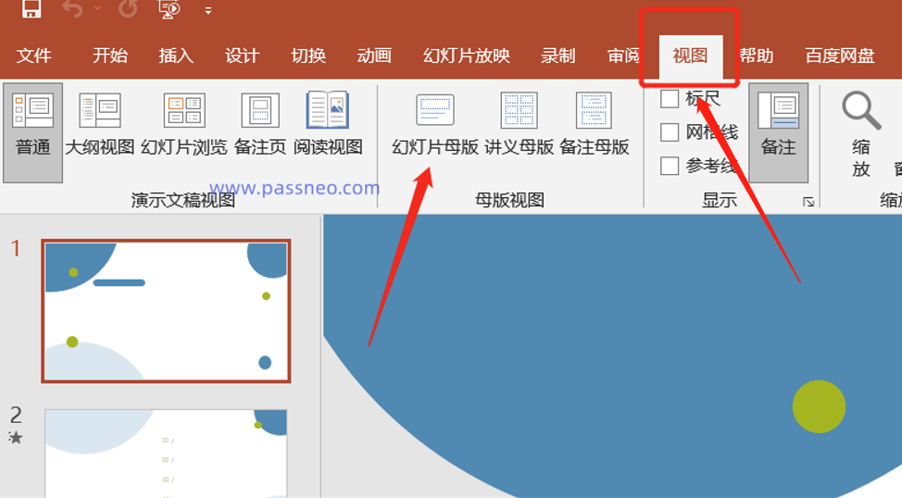Start slideshow from beginning icon
This screenshot has width=902, height=498.
(x=169, y=8)
